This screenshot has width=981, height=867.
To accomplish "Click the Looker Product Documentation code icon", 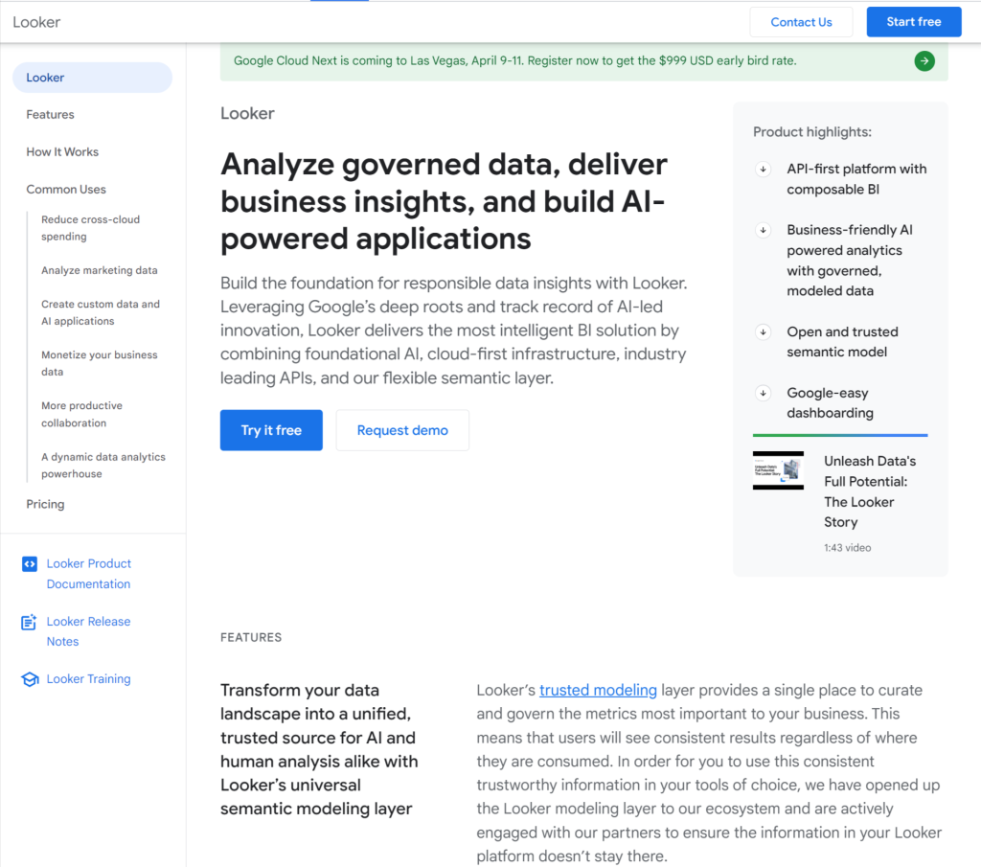I will click(x=29, y=564).
